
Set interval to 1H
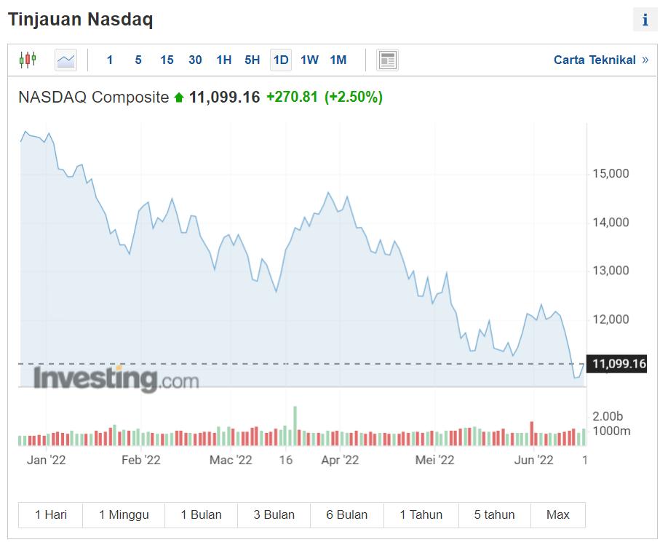(223, 60)
